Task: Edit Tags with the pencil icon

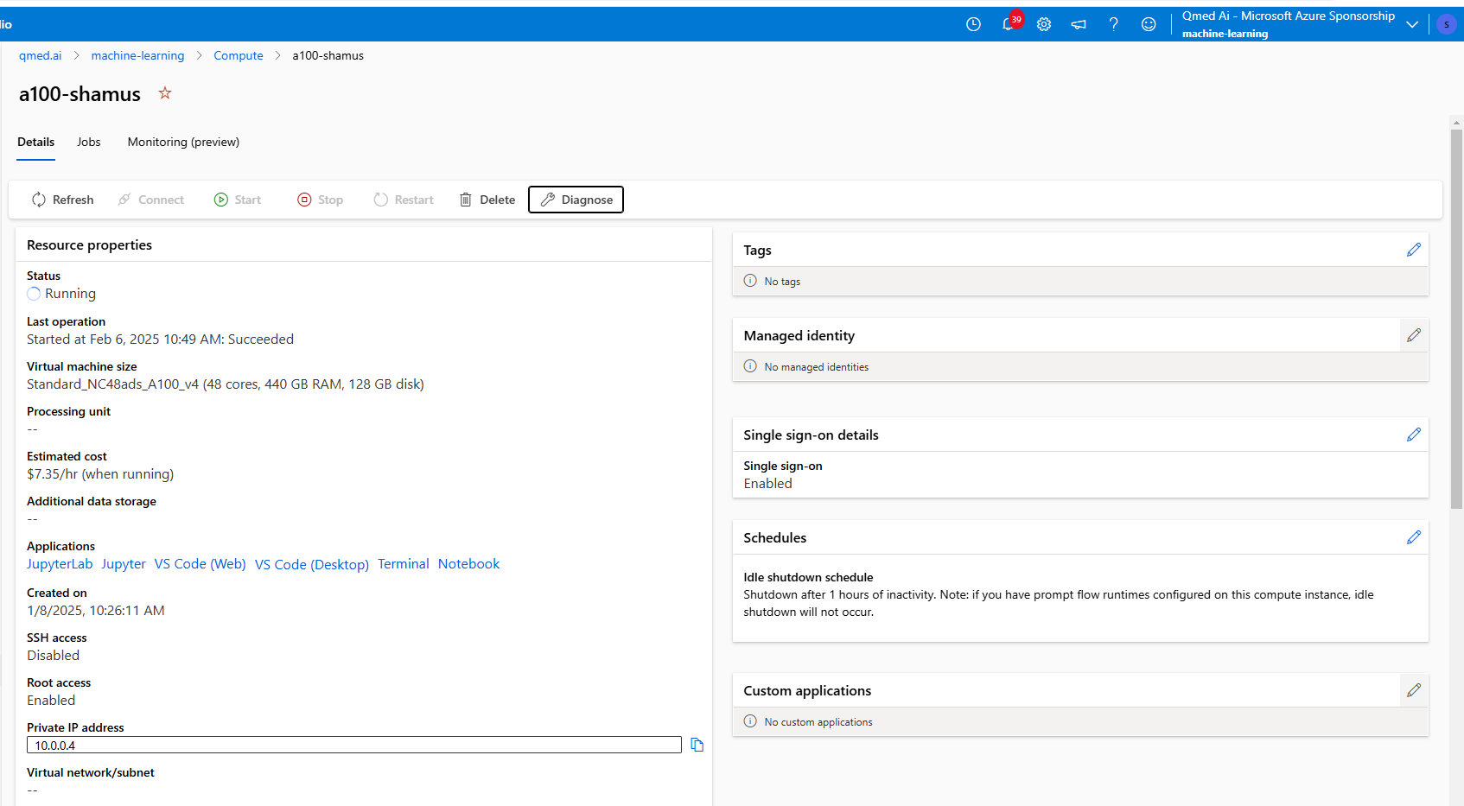Action: [1414, 250]
